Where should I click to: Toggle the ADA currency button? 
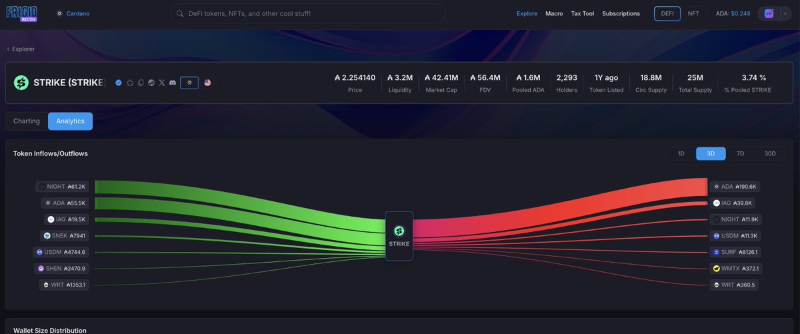pyautogui.click(x=189, y=83)
